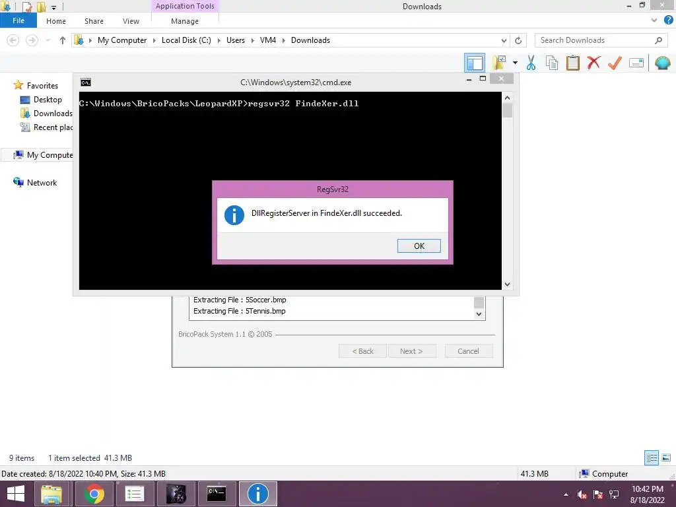Expand breadcrumb arrow after Users
Screen dimensions: 676x507
tap(253, 40)
